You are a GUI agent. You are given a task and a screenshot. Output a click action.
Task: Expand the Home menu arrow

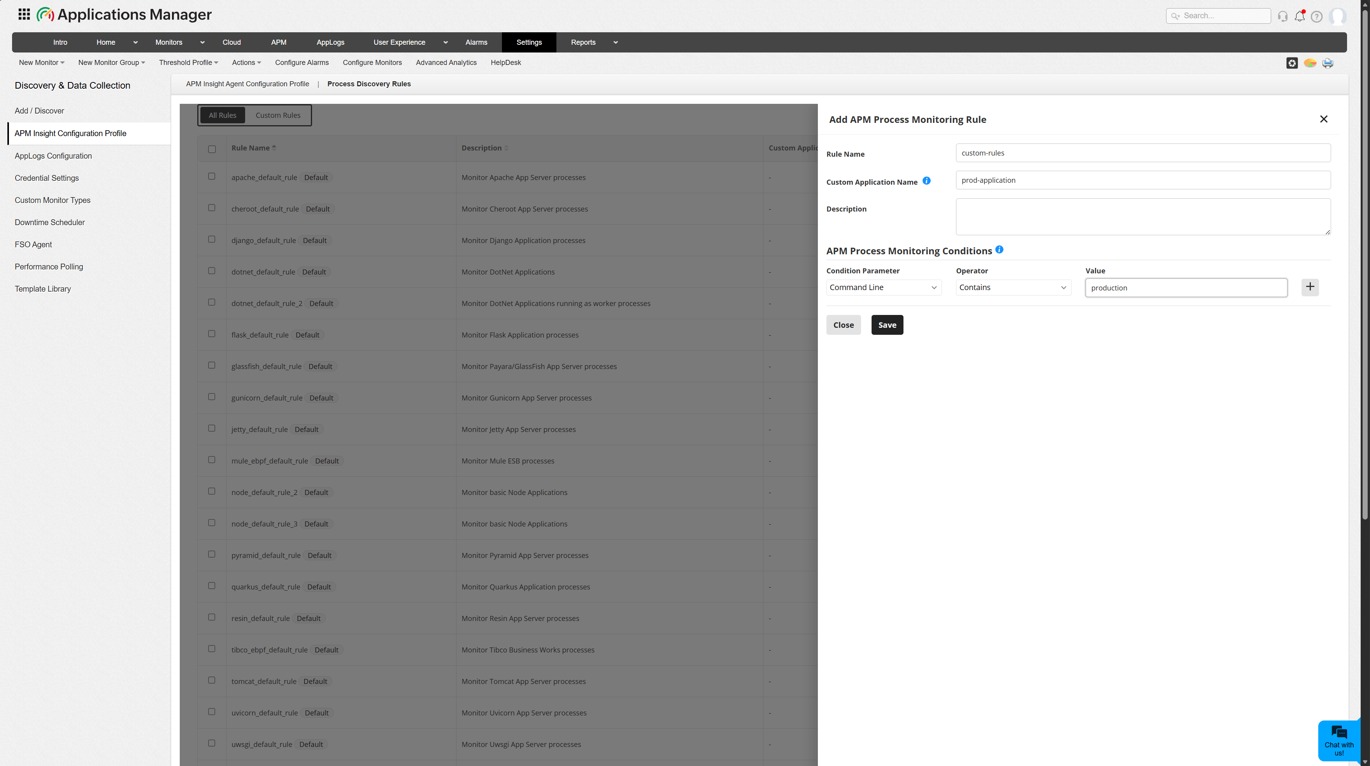(135, 42)
